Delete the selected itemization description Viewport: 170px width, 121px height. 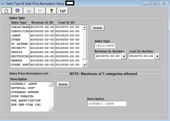click(x=63, y=84)
